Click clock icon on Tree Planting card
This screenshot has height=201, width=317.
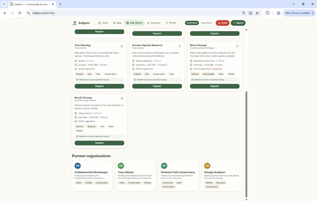(x=76, y=65)
